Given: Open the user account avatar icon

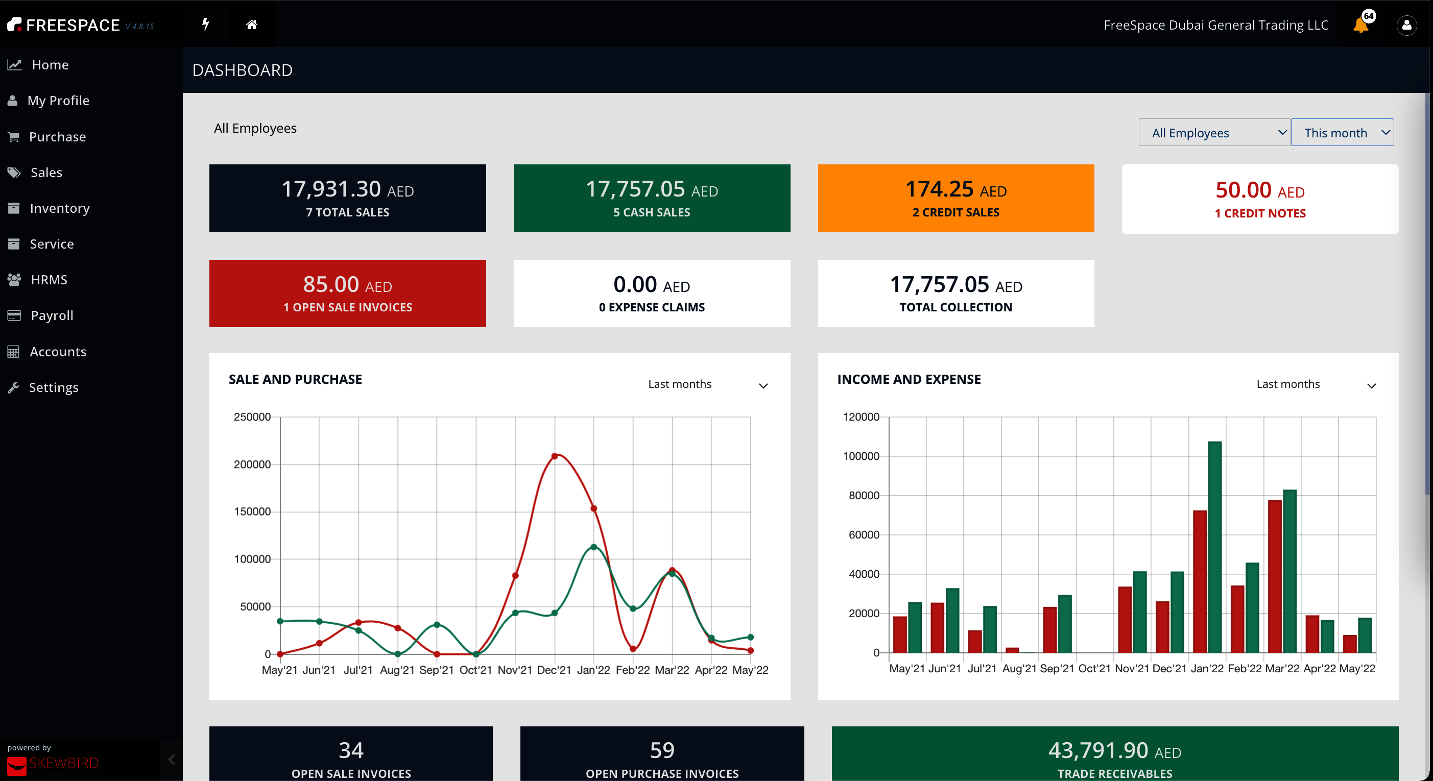Looking at the screenshot, I should click(x=1406, y=25).
